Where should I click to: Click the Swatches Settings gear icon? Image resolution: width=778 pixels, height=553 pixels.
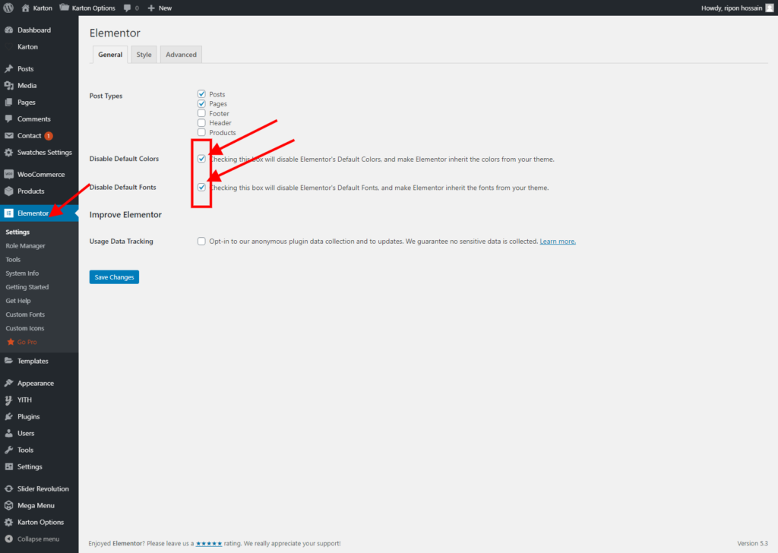(x=8, y=152)
